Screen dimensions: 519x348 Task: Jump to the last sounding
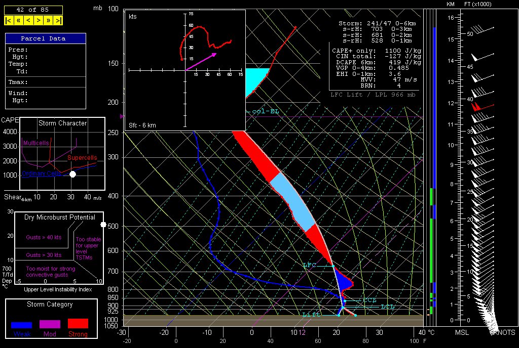point(58,20)
